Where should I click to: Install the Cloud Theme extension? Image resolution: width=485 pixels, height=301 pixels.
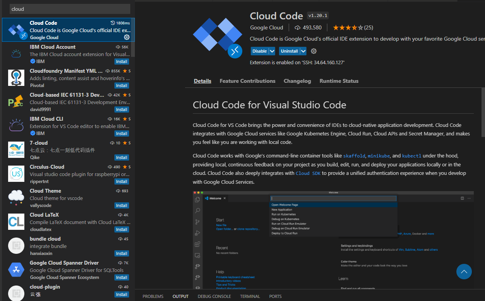pos(122,205)
